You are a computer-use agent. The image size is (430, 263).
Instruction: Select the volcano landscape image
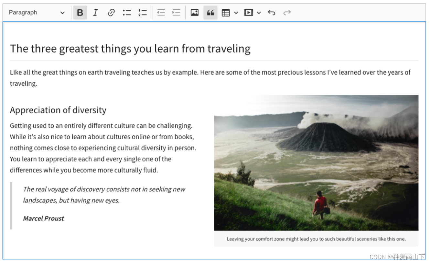tap(316, 163)
